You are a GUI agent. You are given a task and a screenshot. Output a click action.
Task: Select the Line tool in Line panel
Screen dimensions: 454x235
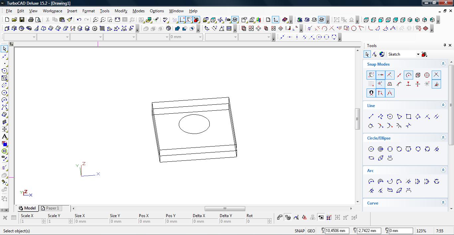(x=371, y=116)
